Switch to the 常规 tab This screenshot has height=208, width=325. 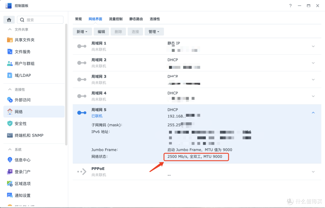pyautogui.click(x=78, y=19)
